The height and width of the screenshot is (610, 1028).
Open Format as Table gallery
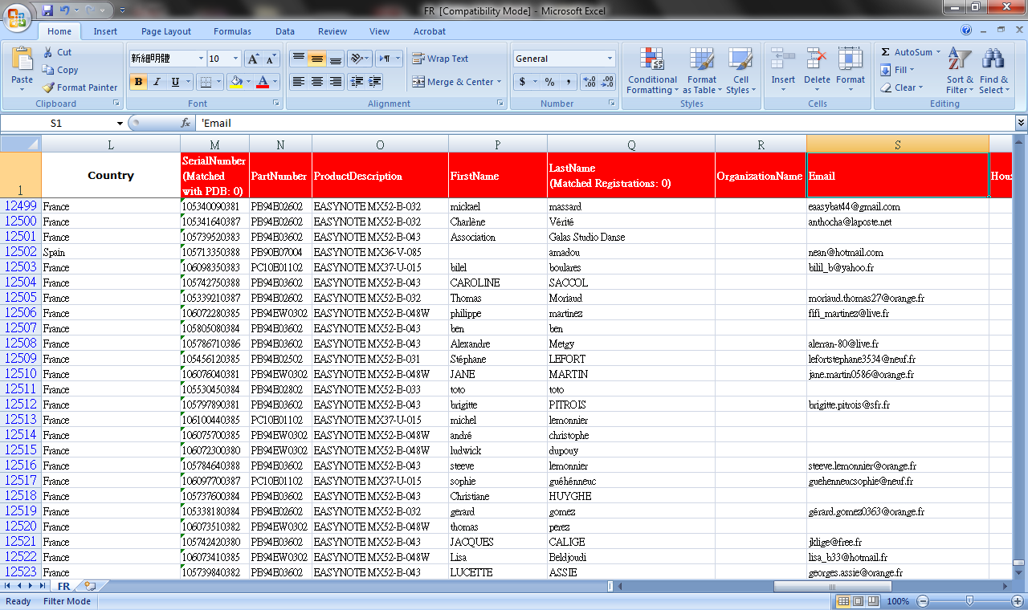click(701, 71)
